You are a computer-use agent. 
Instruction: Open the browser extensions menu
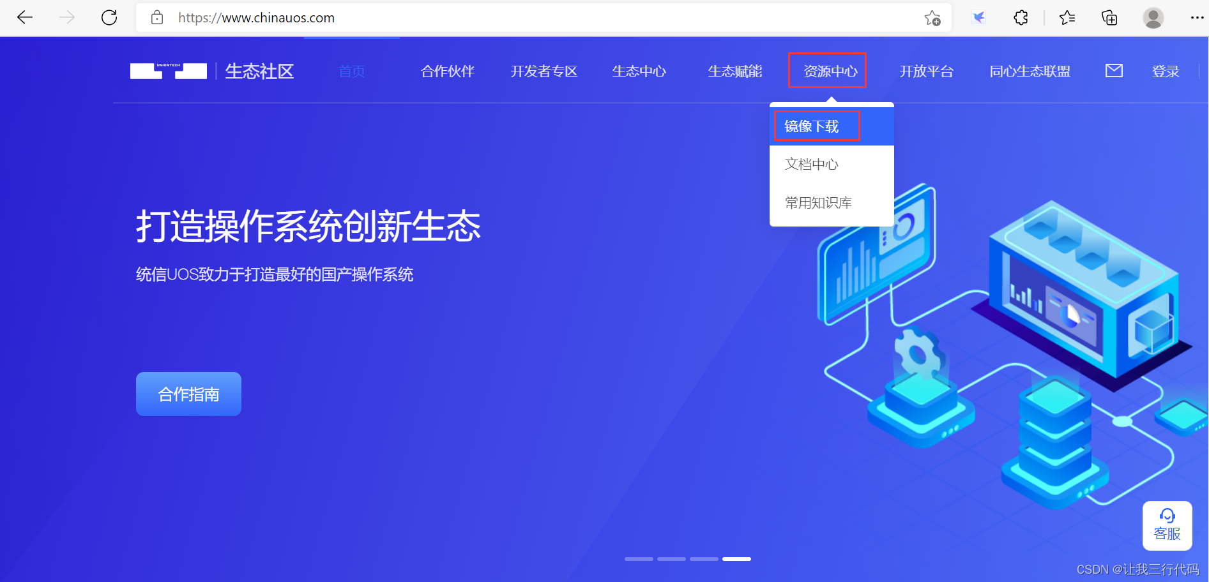point(1021,18)
